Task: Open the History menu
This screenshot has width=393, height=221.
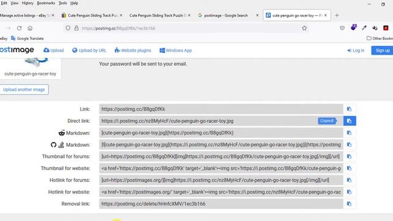Action: tap(28, 3)
